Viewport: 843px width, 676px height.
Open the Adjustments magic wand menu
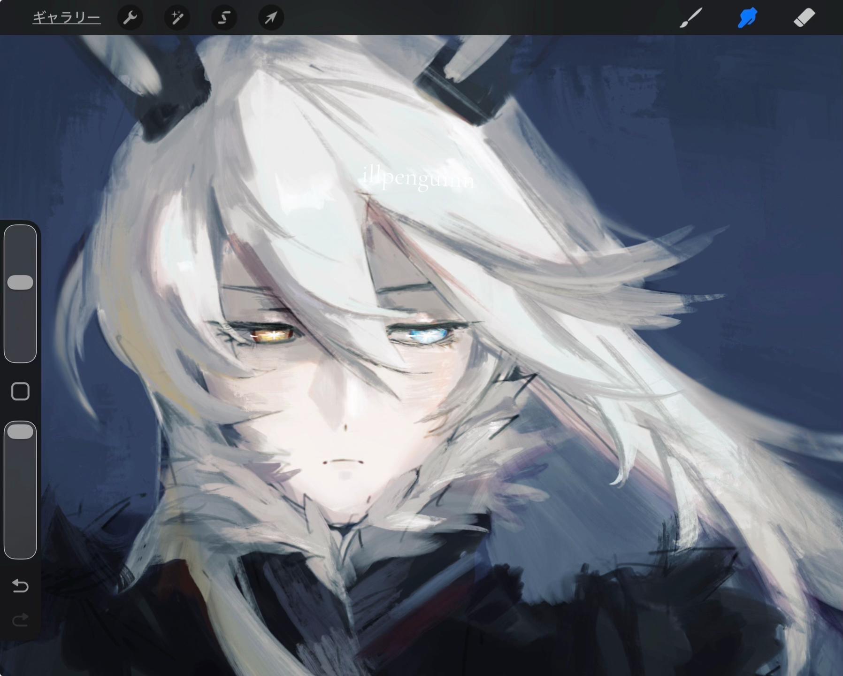177,18
